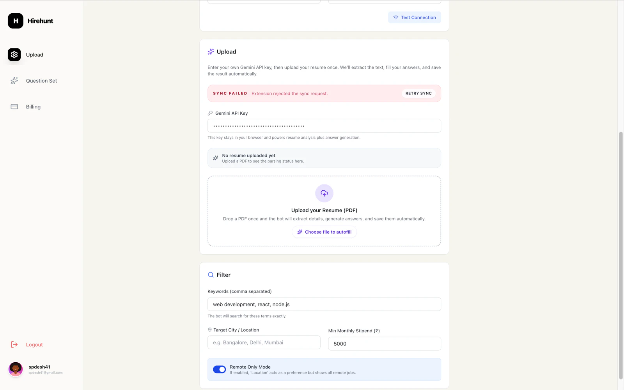Click the RETRY SYNC button
624x390 pixels.
pos(418,93)
